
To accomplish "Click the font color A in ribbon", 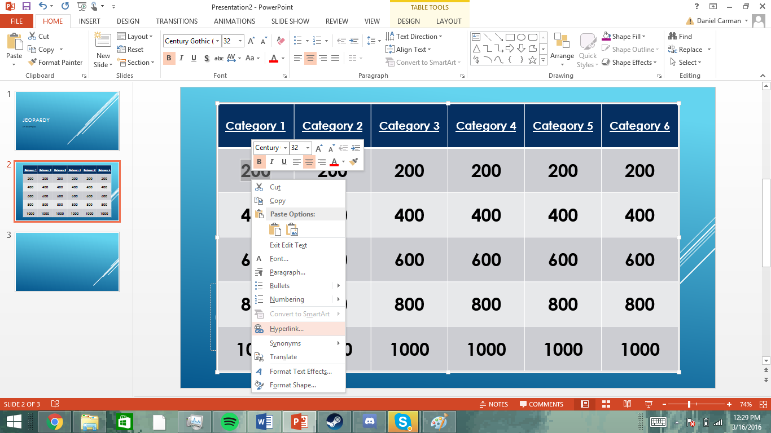I will point(274,58).
